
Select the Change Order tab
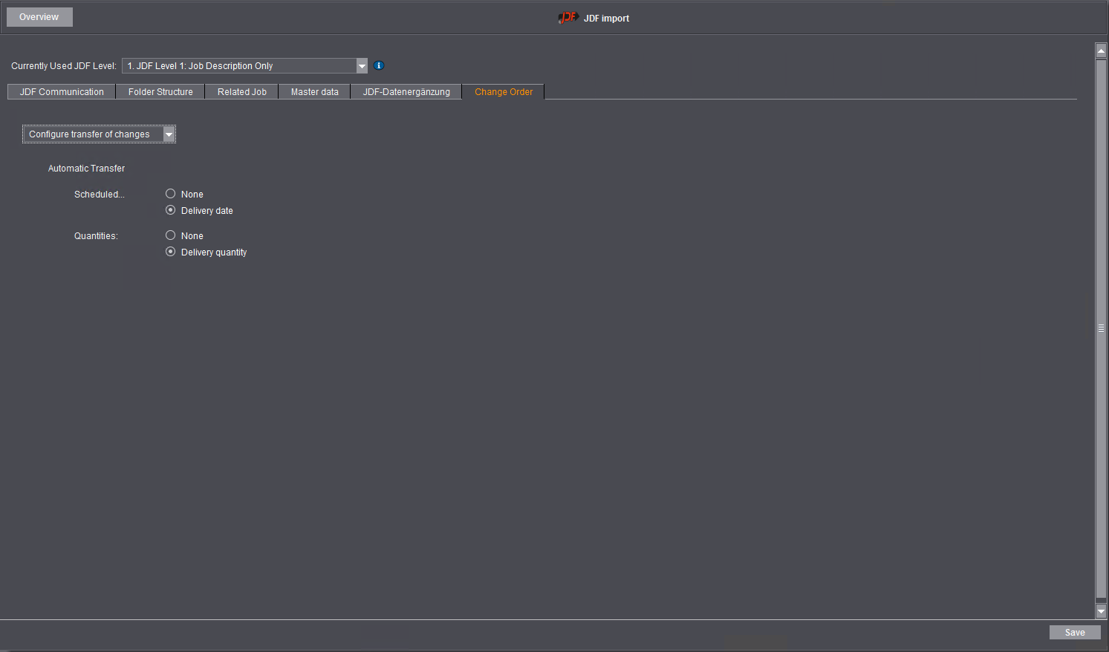(x=503, y=91)
